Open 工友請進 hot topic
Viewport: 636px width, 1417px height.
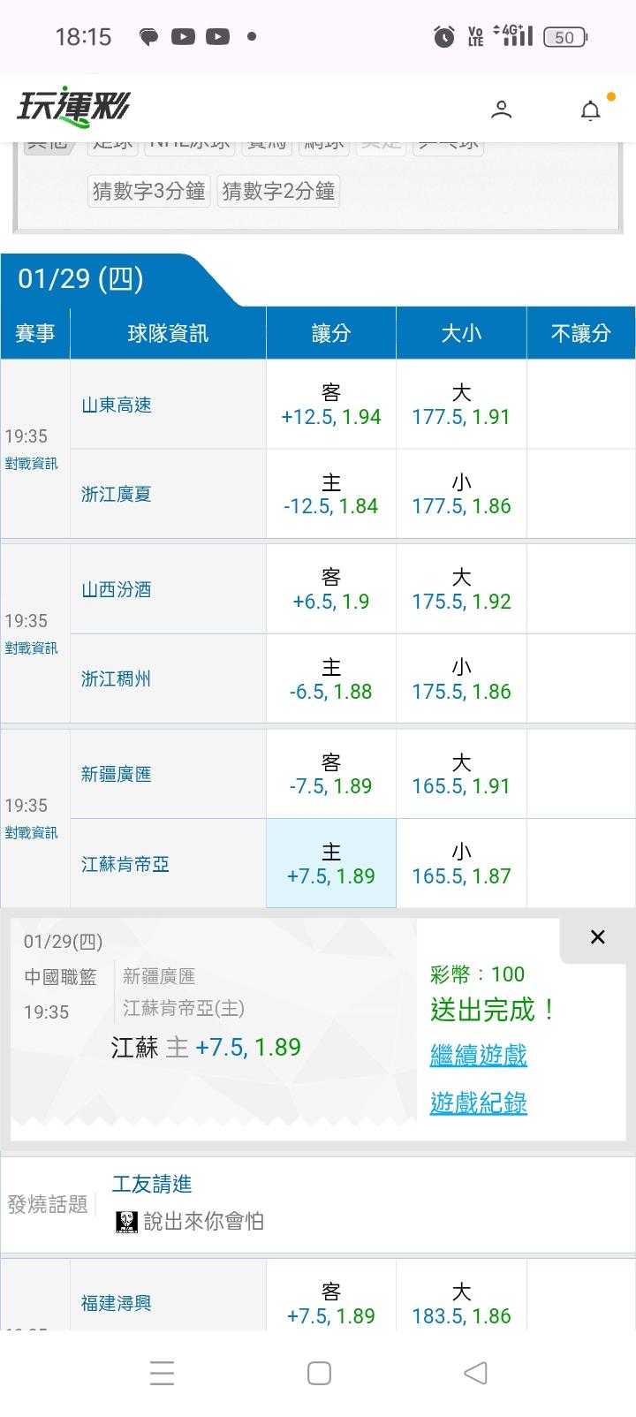[x=152, y=1184]
